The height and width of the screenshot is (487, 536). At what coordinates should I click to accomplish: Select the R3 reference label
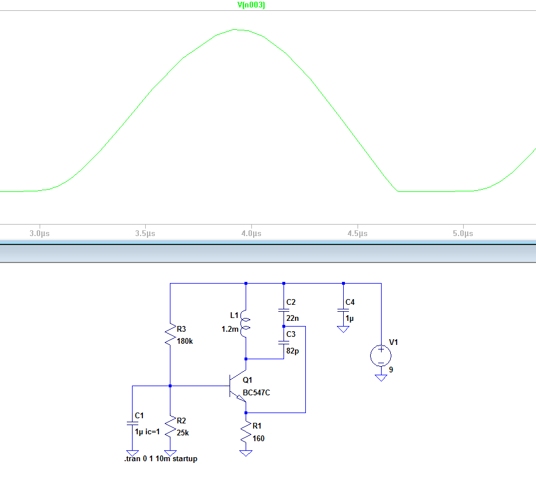click(x=181, y=329)
